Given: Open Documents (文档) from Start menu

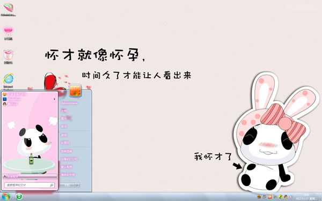Looking at the screenshot, I should click(x=64, y=111).
